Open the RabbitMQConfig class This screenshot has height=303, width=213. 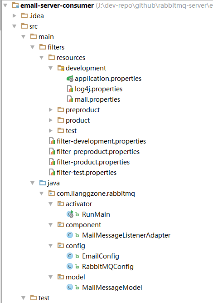[x=108, y=267]
